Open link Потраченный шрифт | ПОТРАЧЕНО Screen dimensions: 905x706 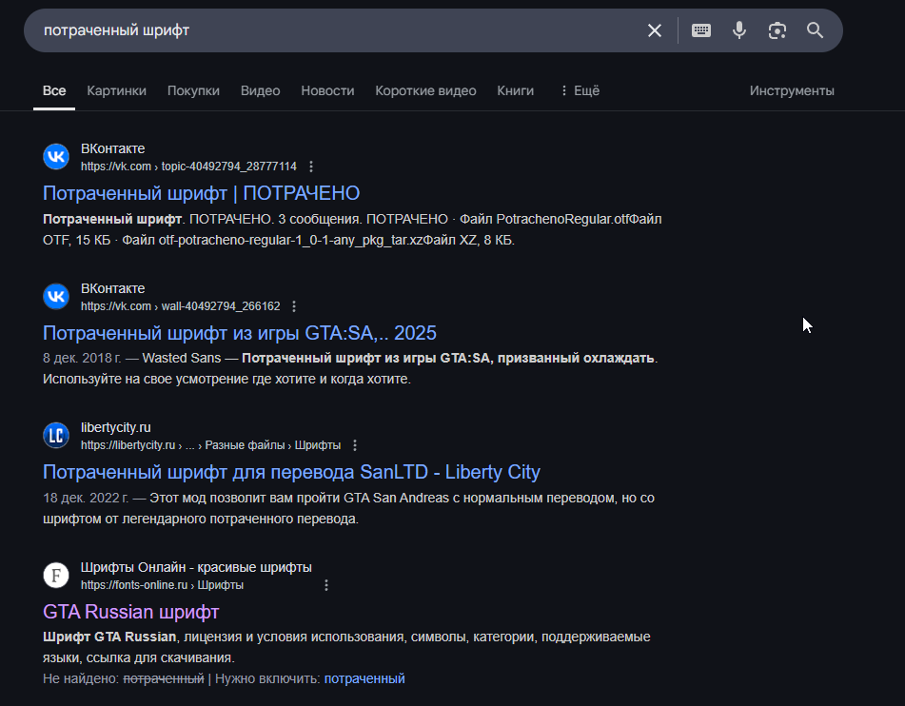(201, 193)
